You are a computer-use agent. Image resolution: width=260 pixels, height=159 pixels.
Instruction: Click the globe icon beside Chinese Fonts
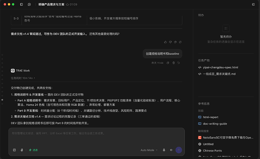[x=200, y=151]
